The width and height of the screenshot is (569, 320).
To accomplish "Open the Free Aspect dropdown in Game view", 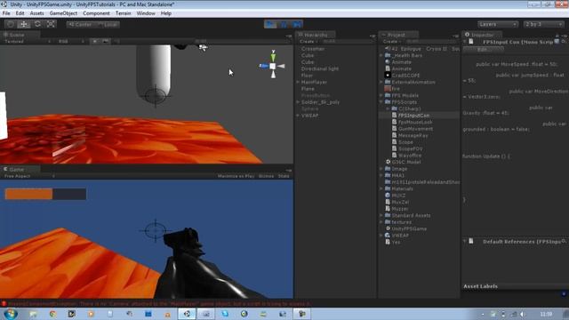I will (29, 176).
